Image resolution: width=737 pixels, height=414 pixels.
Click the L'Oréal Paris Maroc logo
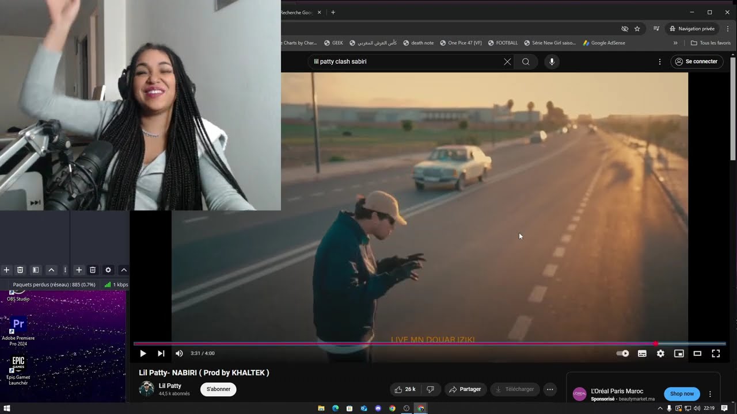tap(579, 394)
